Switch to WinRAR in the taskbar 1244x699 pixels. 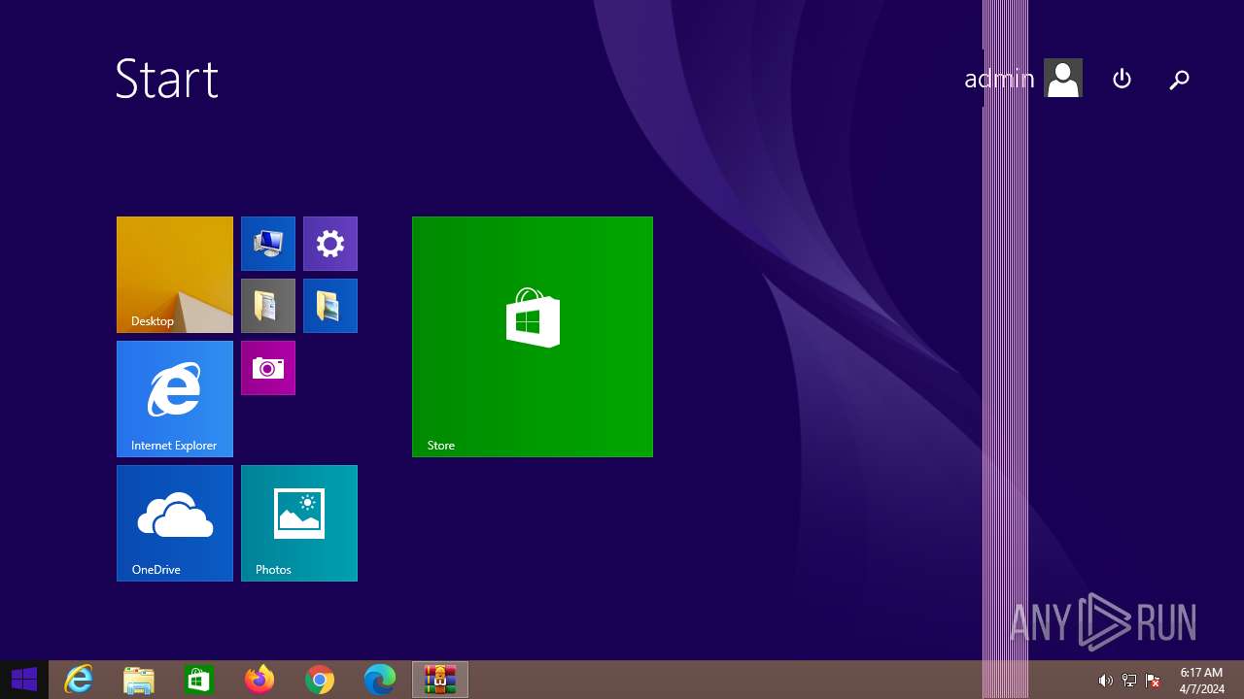point(440,680)
